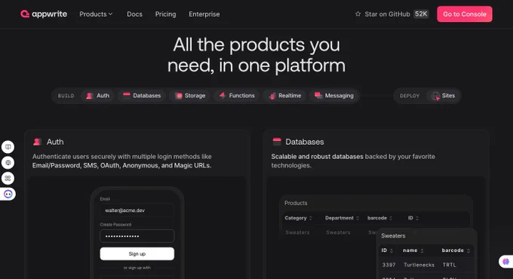The image size is (513, 279).
Task: Sort by ID column in Products table
Action: (x=413, y=218)
